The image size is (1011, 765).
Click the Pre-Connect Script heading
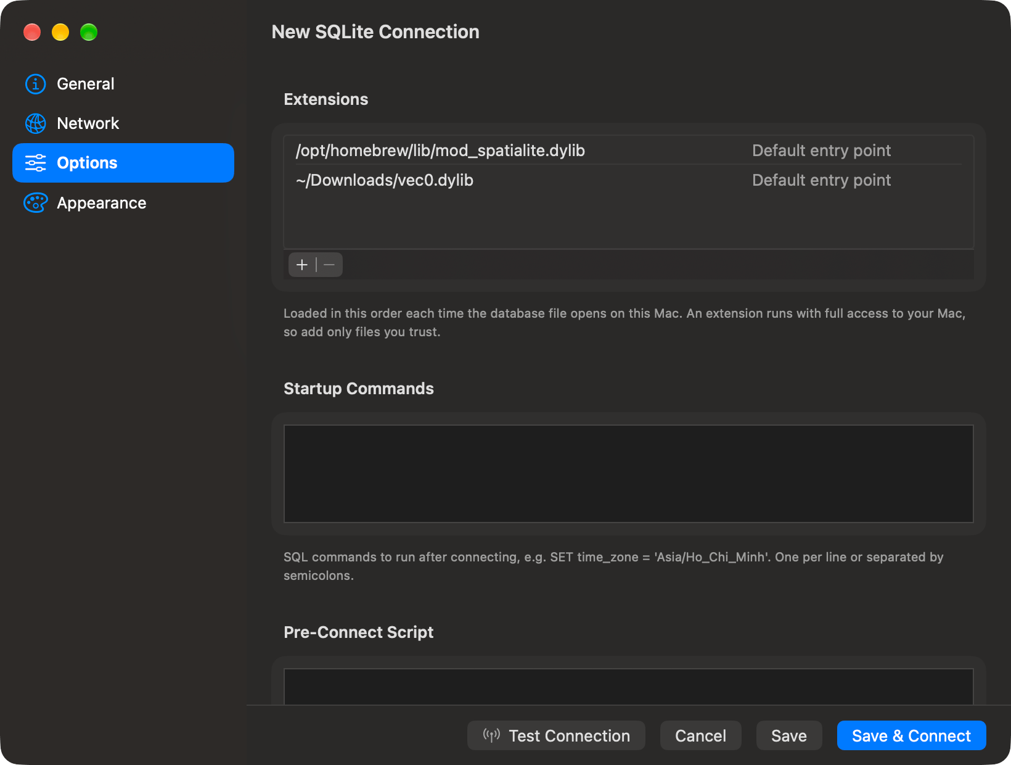pyautogui.click(x=359, y=632)
